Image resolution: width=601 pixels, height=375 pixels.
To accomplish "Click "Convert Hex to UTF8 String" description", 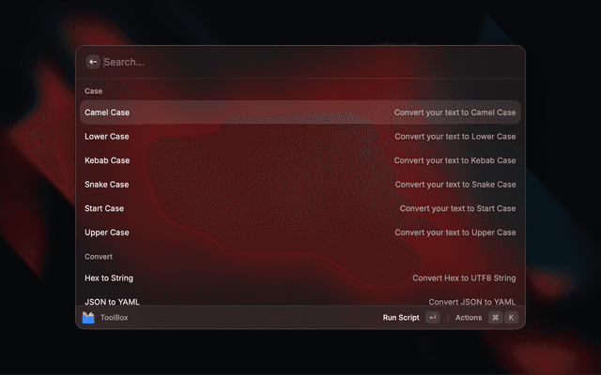I will pos(464,277).
